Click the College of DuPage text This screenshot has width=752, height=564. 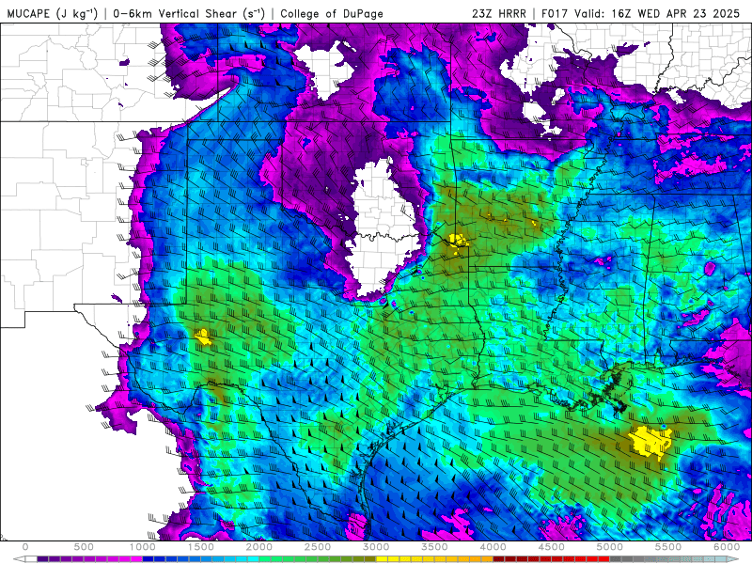(x=332, y=14)
